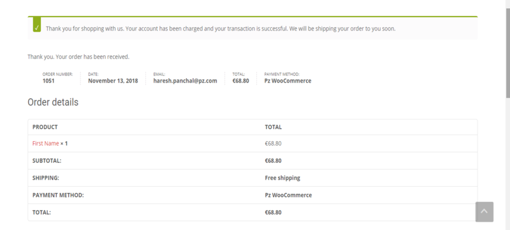
Task: Click the €68.80 total in summary bar
Action: (241, 81)
